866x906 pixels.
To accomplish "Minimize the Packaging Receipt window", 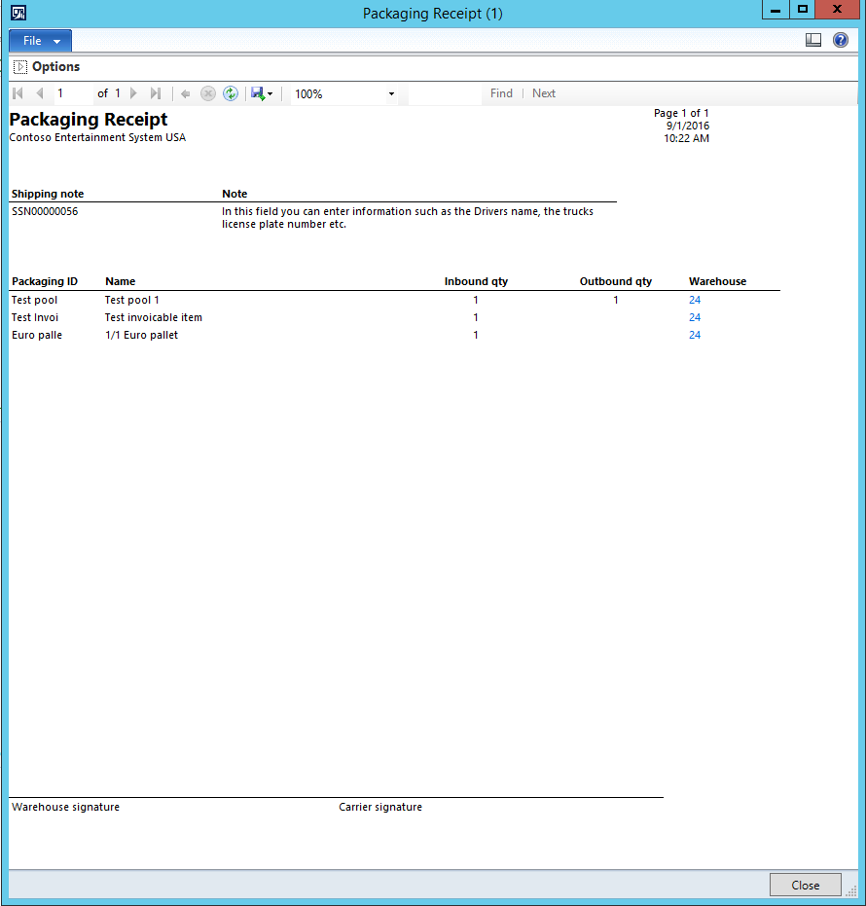I will (776, 10).
